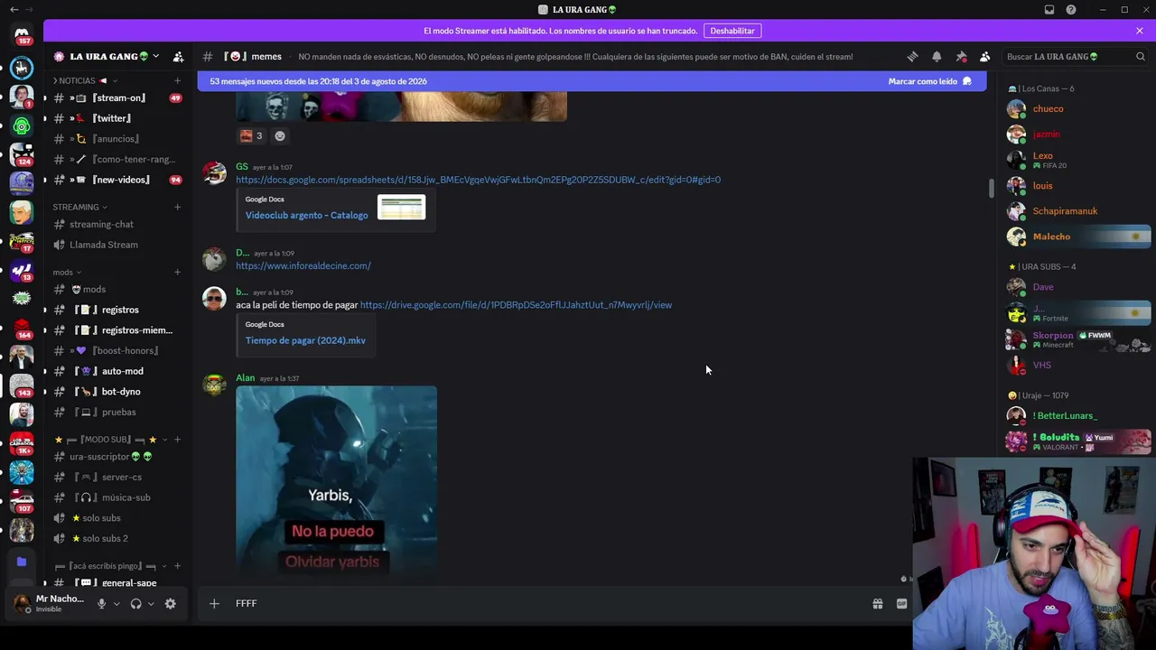
Task: Select member Schapiramanuk in list
Action: coord(1079,211)
